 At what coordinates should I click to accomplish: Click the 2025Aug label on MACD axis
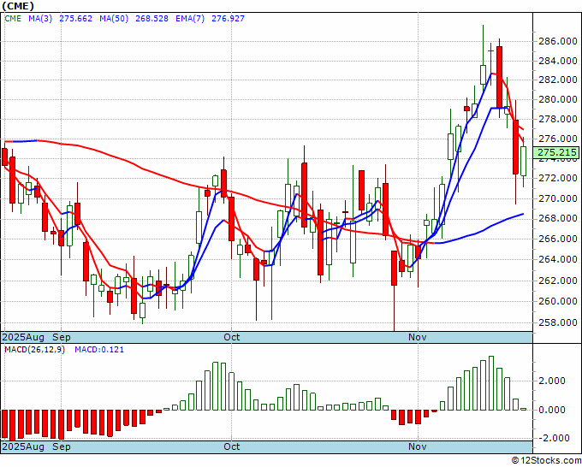(x=23, y=446)
